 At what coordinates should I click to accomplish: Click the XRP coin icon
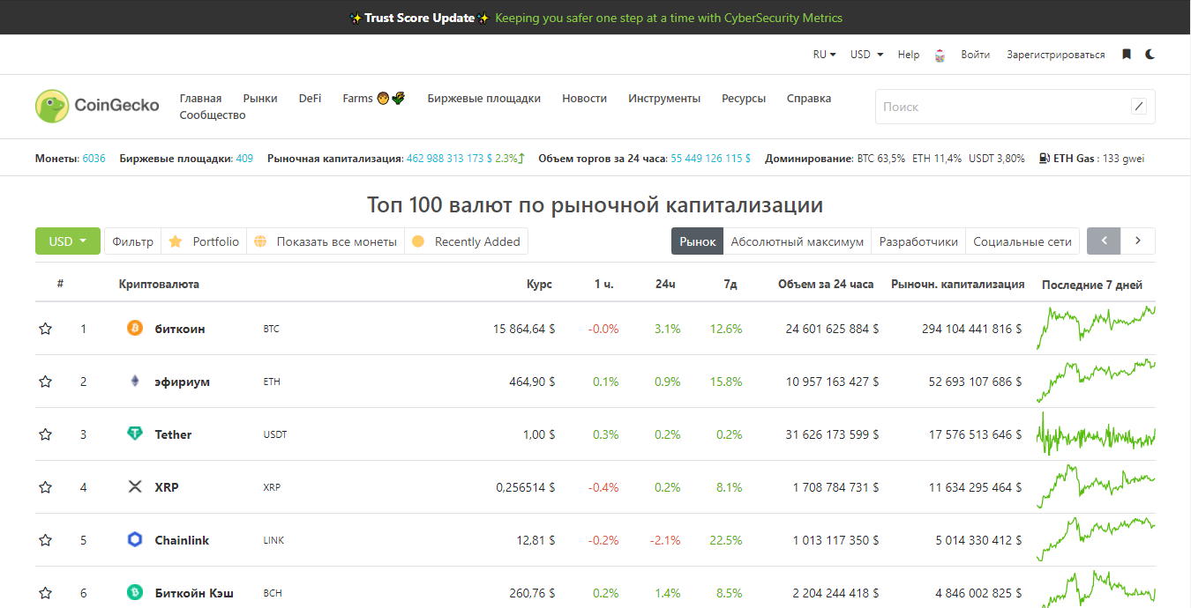pos(135,487)
